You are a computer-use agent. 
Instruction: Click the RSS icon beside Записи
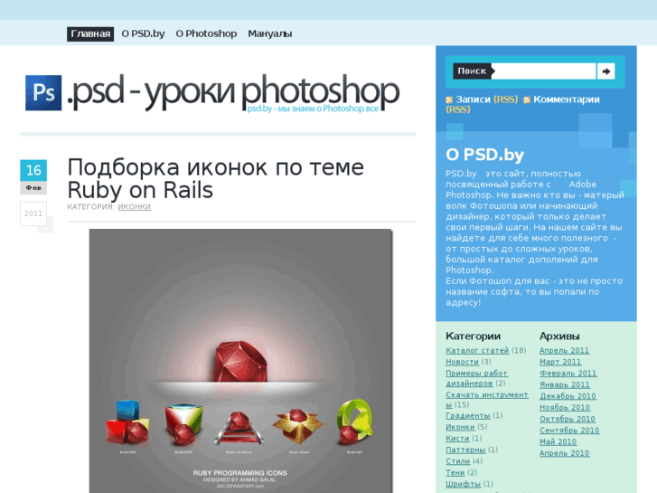pos(449,100)
